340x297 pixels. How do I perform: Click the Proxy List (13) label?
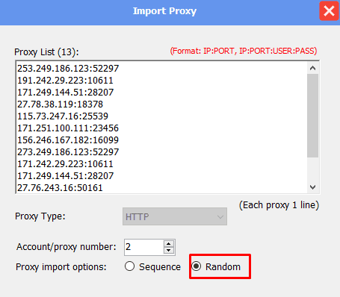click(46, 52)
